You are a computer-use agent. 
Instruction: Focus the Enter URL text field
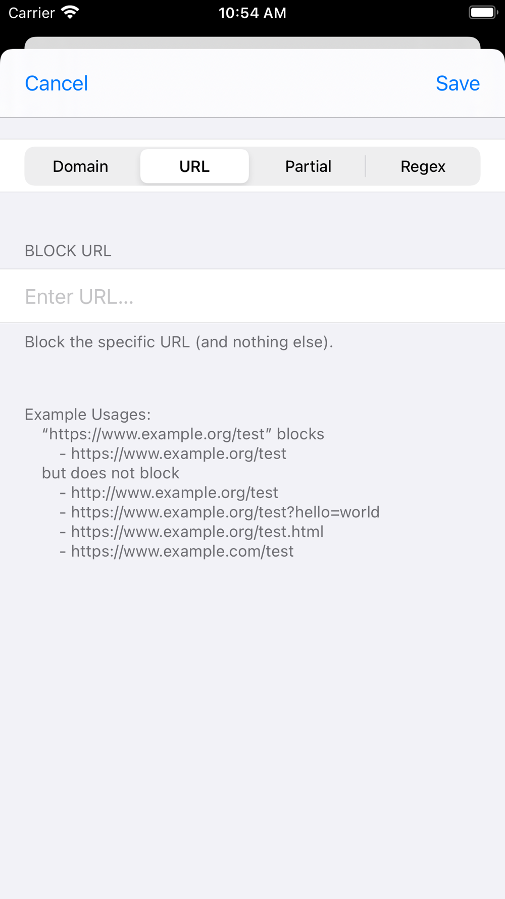(252, 296)
